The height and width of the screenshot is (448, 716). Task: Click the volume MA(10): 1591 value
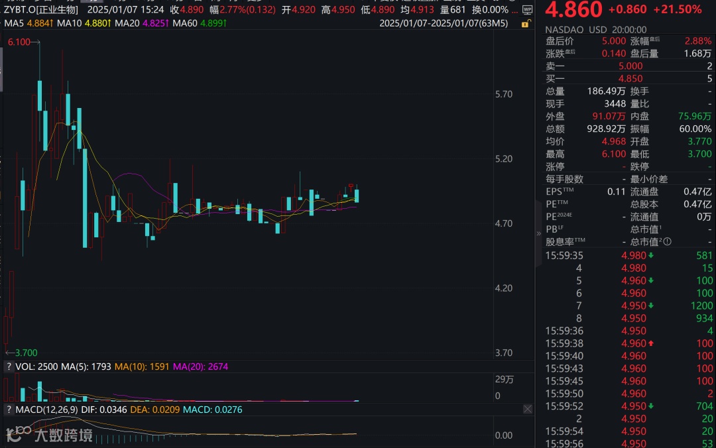point(142,366)
